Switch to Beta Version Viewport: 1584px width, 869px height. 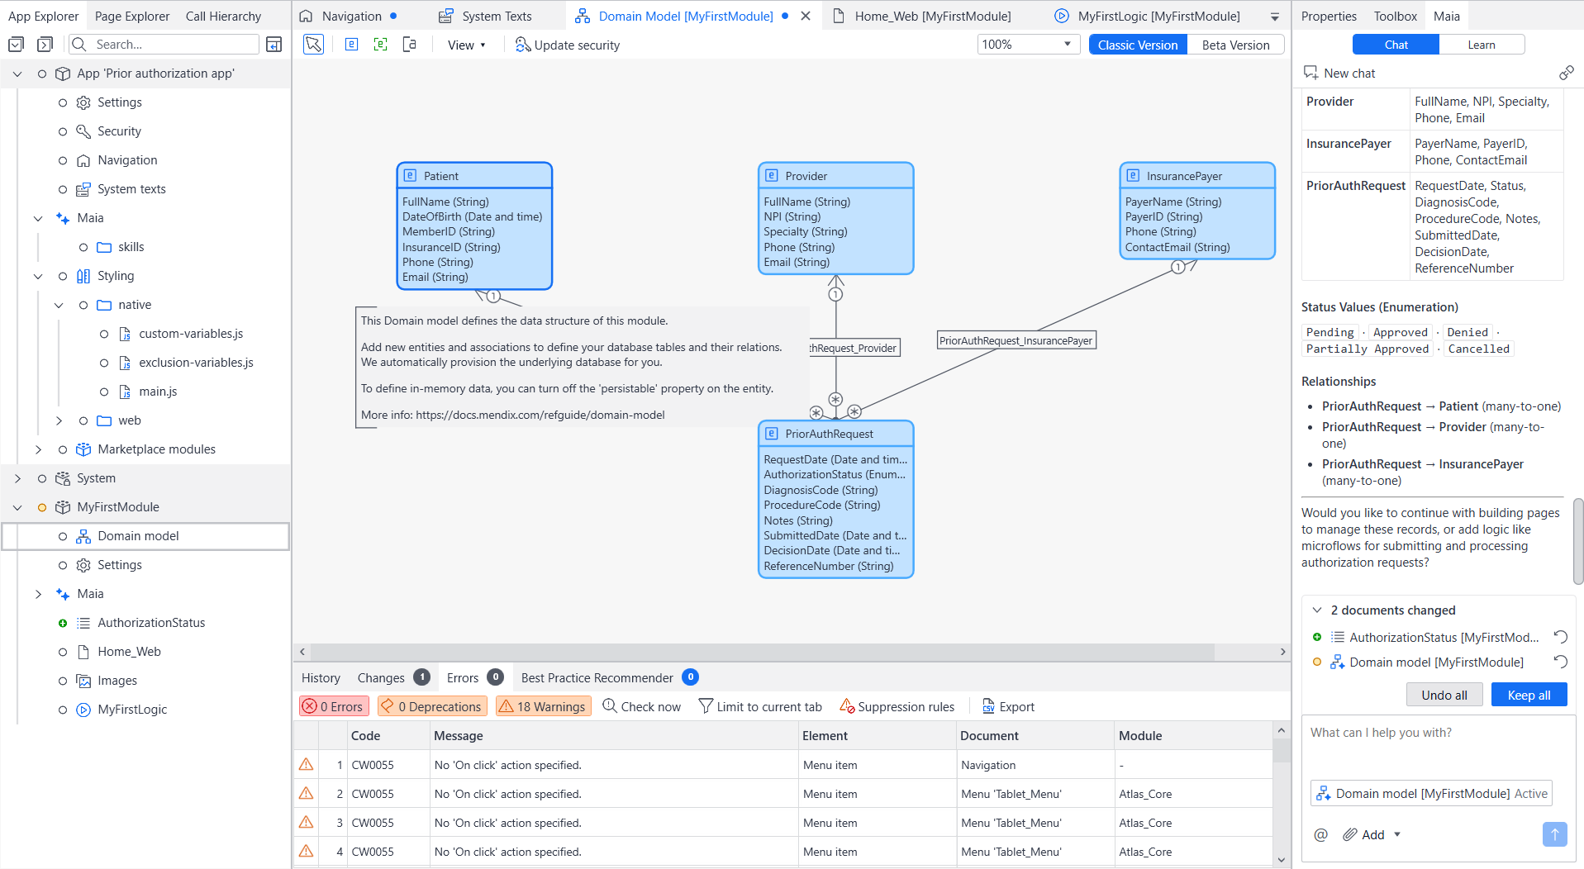coord(1235,45)
